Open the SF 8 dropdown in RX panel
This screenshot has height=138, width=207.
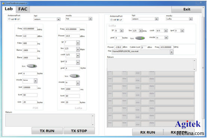[121, 31]
